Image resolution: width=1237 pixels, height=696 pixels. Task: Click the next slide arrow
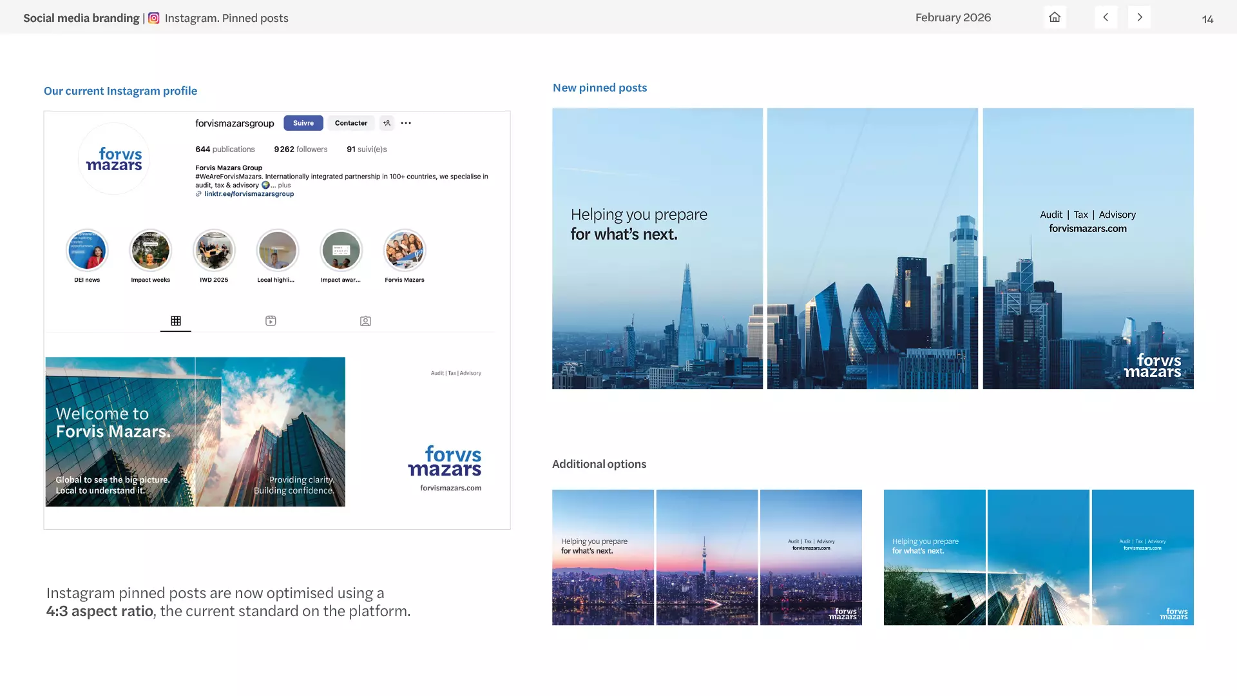pos(1139,17)
